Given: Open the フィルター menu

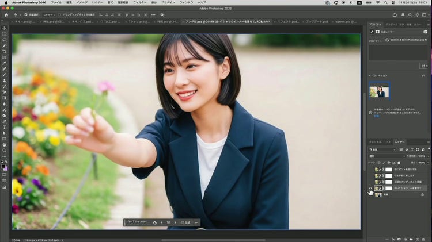Looking at the screenshot, I should pyautogui.click(x=141, y=2).
